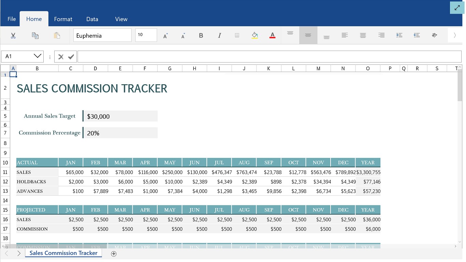The image size is (466, 262).
Task: Click the formula bar input field
Action: [x=270, y=57]
